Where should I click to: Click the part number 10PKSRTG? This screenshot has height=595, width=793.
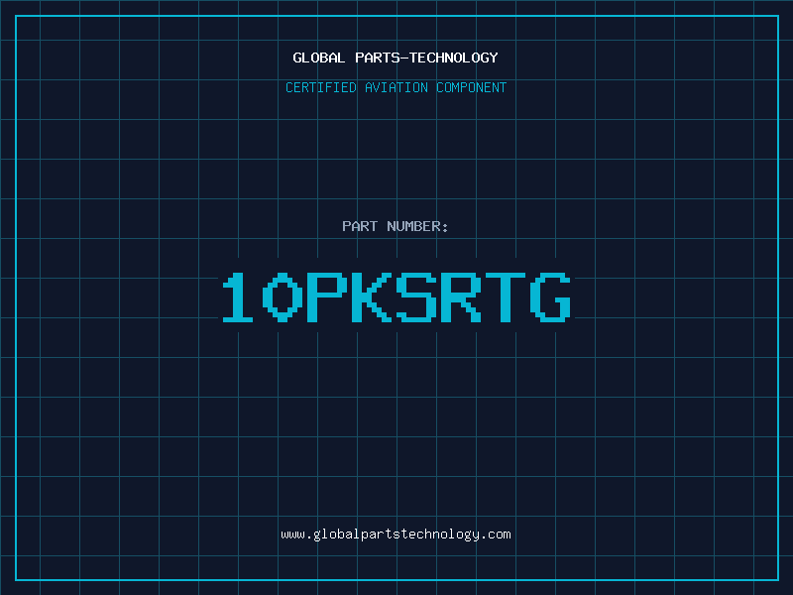[396, 297]
